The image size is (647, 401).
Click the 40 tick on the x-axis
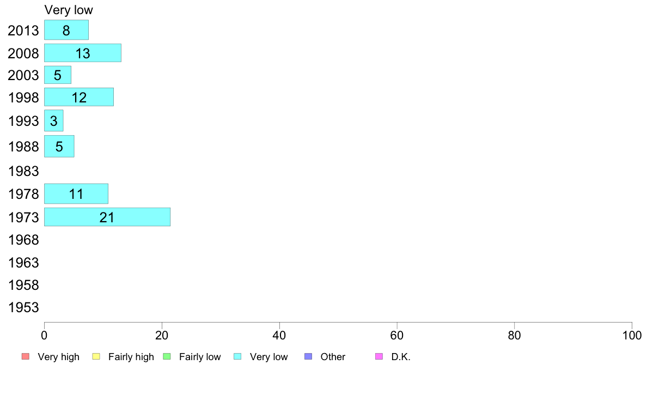point(279,335)
